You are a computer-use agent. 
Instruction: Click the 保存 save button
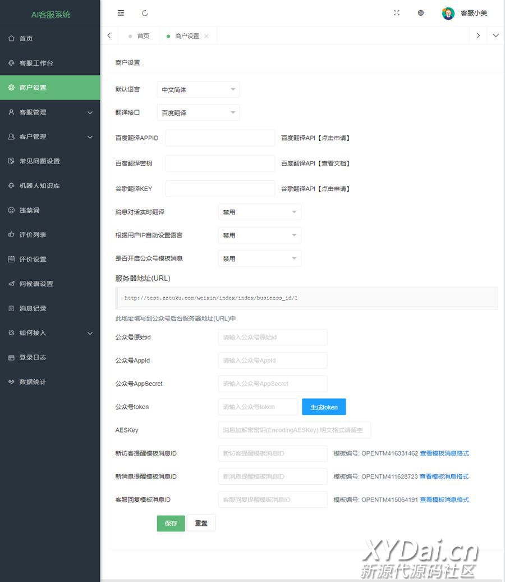click(x=170, y=523)
